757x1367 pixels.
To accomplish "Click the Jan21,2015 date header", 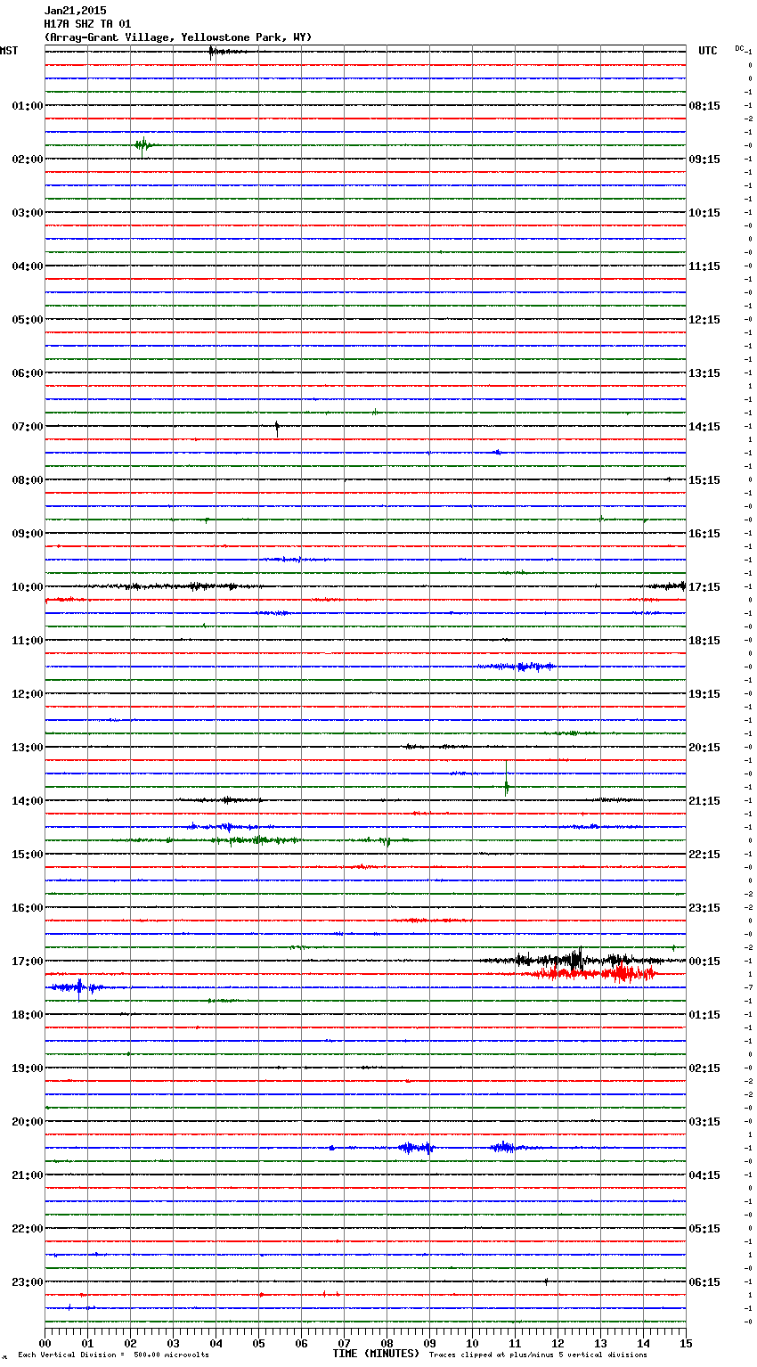I will click(75, 11).
